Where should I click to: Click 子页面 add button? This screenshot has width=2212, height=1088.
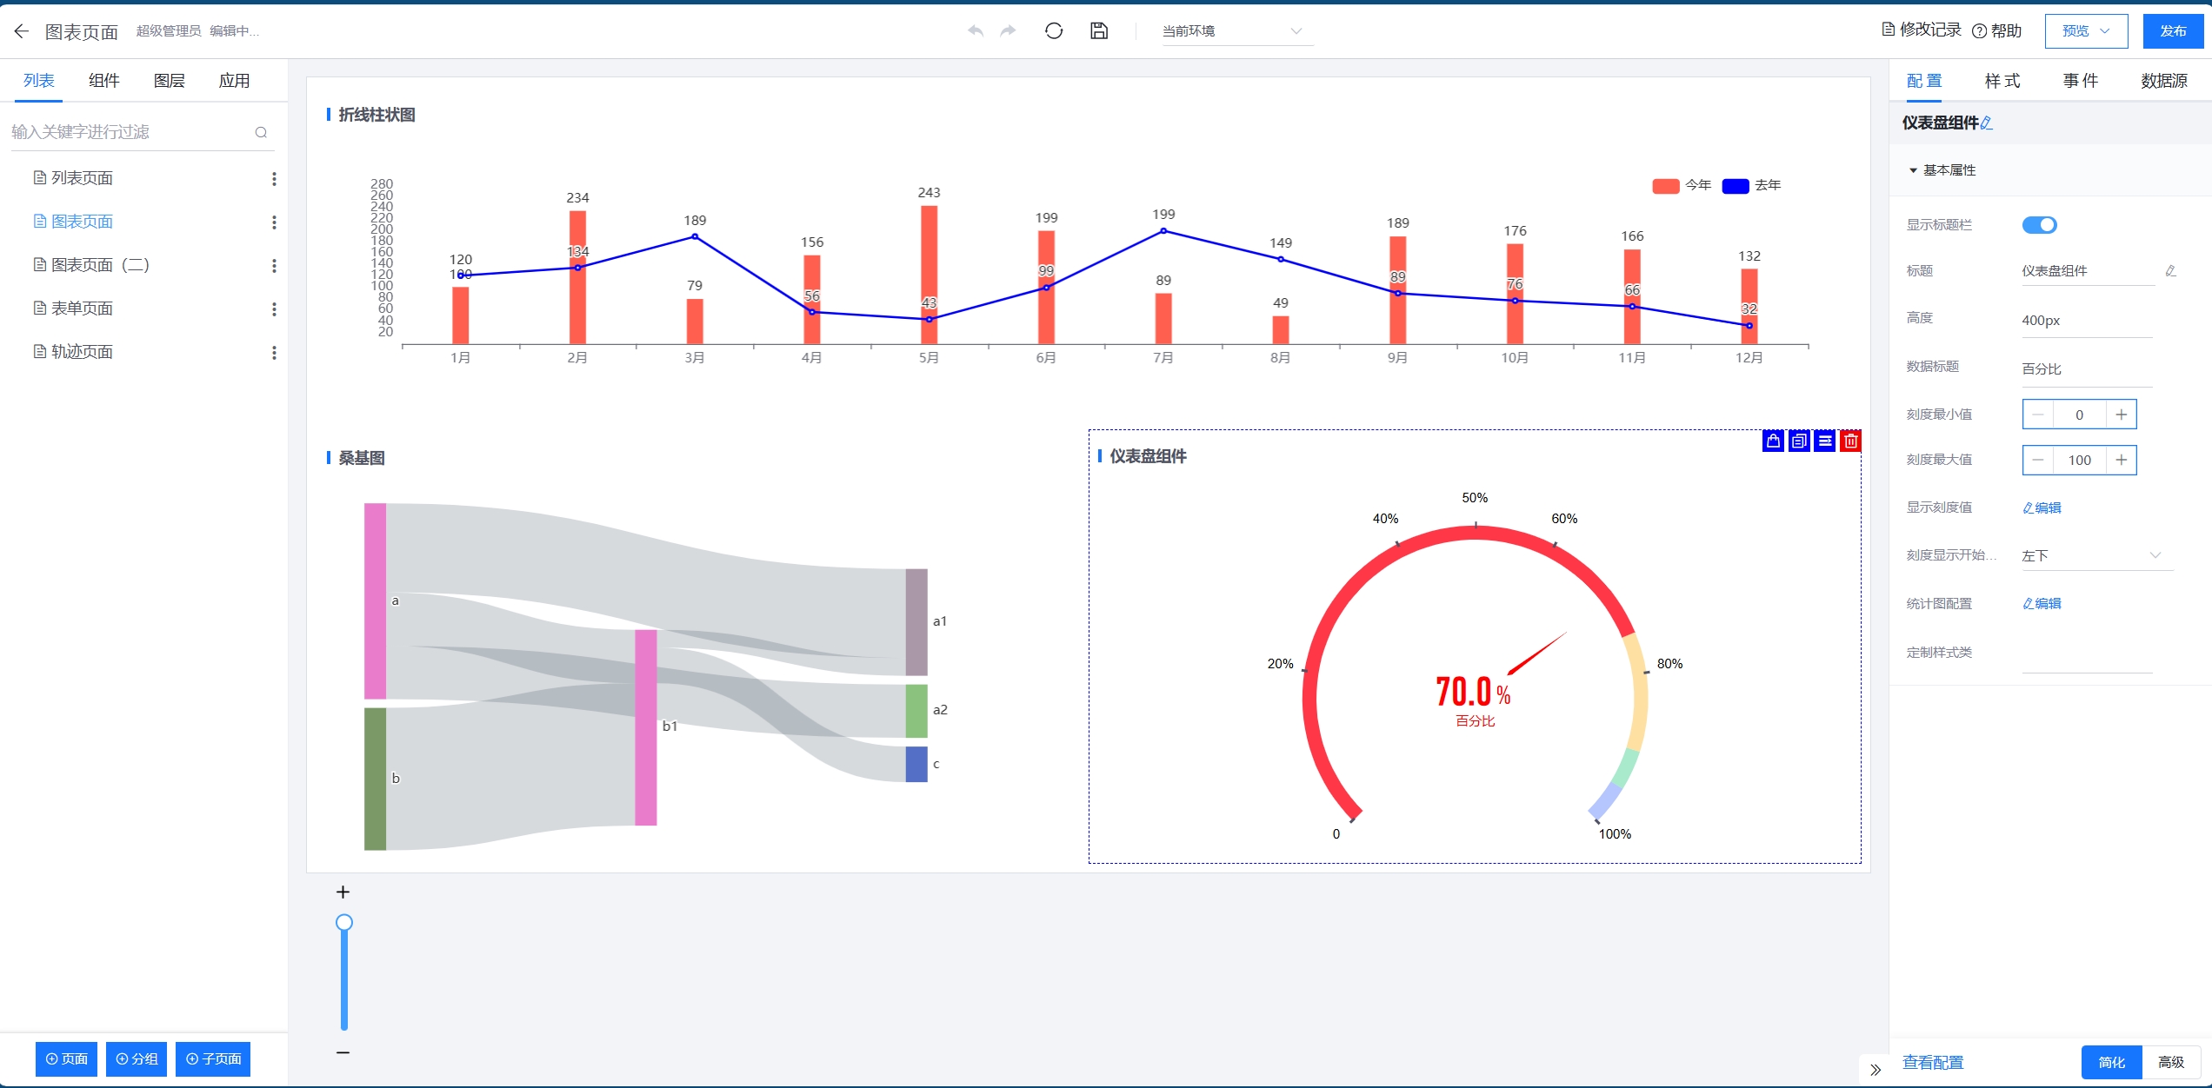(x=213, y=1058)
